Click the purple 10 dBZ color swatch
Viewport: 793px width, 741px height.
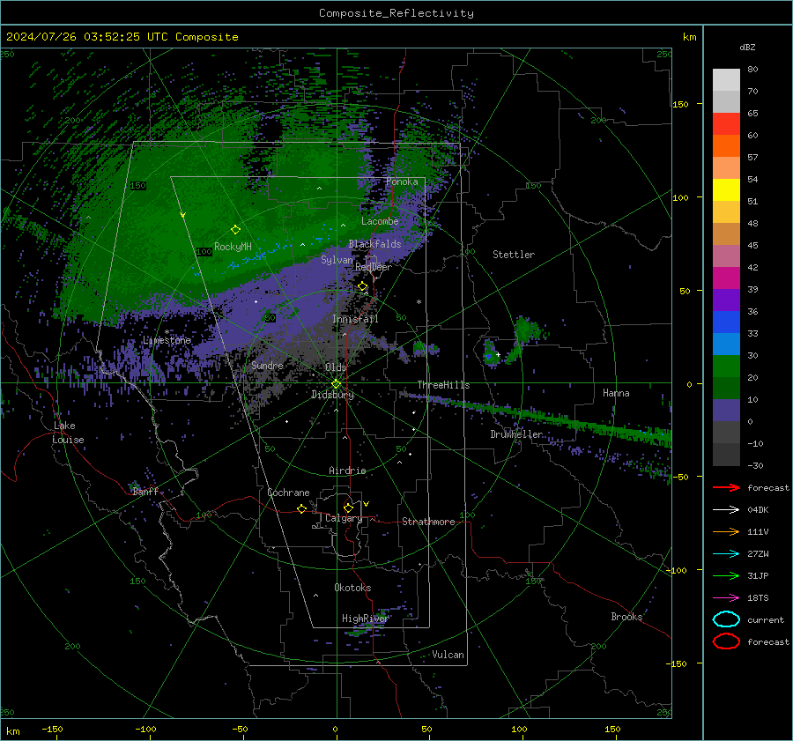(726, 411)
